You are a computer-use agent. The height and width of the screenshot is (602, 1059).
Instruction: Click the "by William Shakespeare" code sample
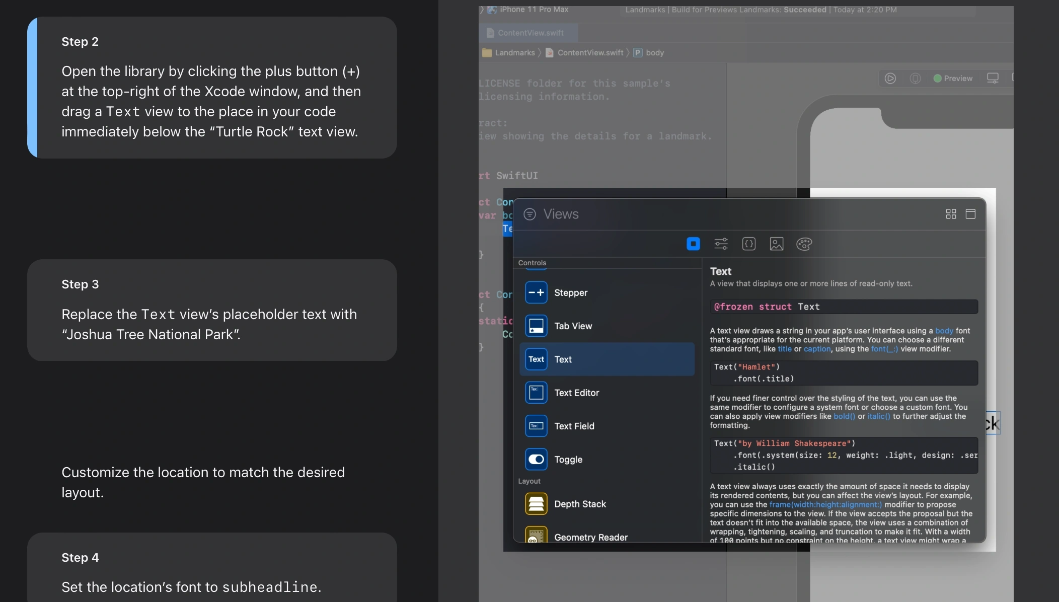[844, 455]
